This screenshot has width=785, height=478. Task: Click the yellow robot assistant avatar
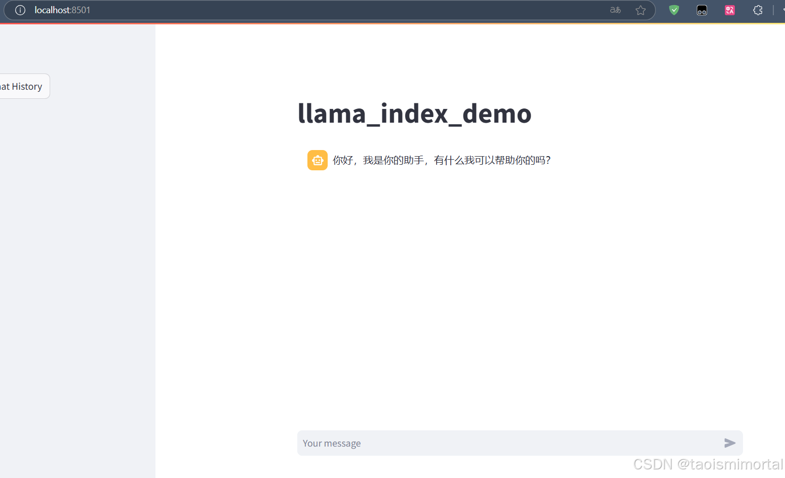(317, 160)
